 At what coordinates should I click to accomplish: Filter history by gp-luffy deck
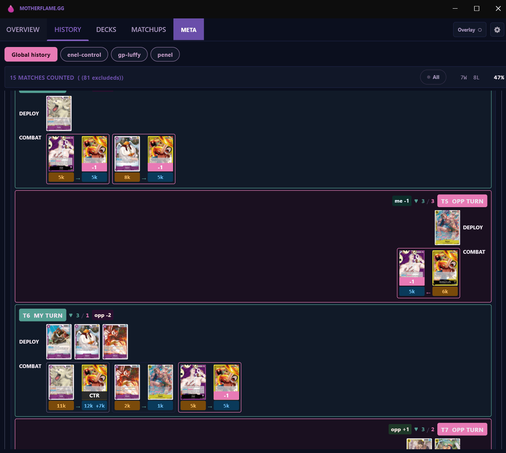129,55
